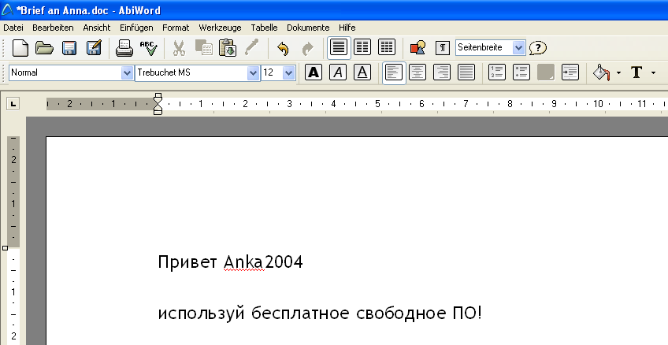Apply the bulleted list format
This screenshot has width=668, height=345.
[x=521, y=72]
